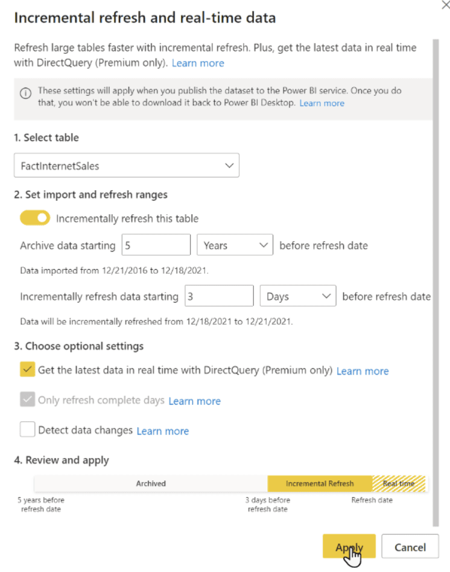Click the Only refresh complete days checkbox
This screenshot has width=450, height=572.
point(27,400)
